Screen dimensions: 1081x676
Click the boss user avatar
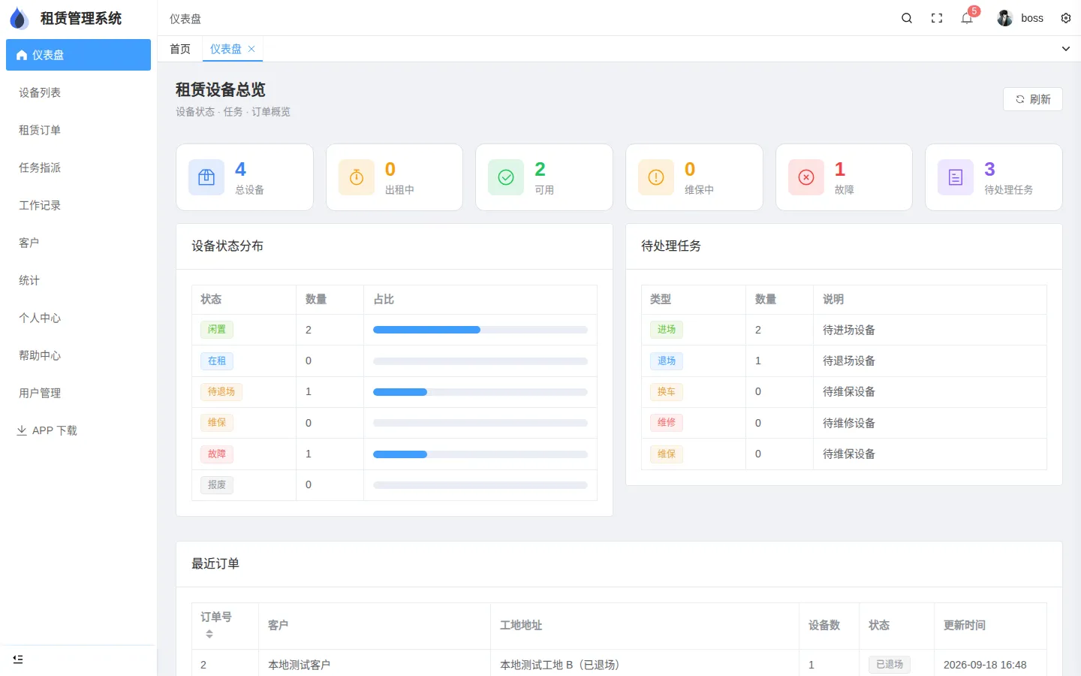pos(1005,18)
